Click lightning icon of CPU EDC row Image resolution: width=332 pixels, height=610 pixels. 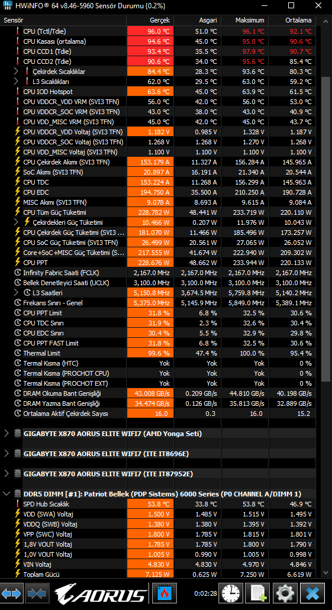tap(18, 192)
